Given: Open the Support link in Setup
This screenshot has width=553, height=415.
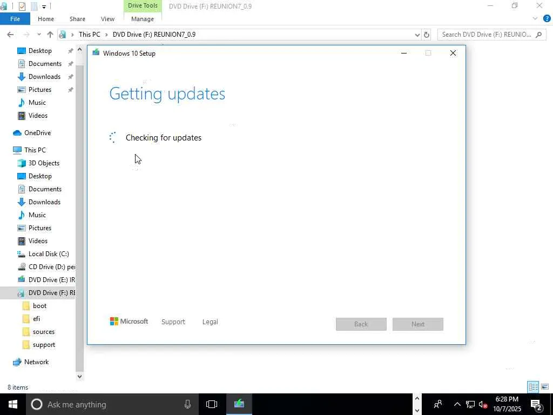Looking at the screenshot, I should (173, 322).
